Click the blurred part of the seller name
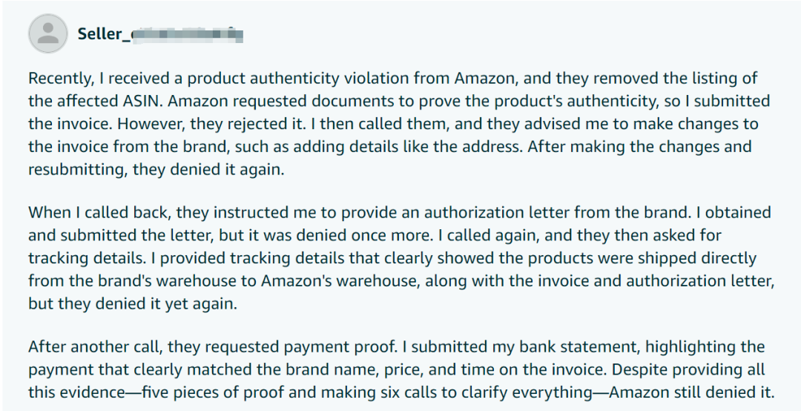Viewport: 801px width, 411px height. 187,35
